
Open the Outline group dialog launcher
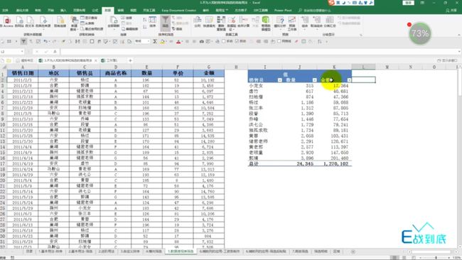pos(361,35)
